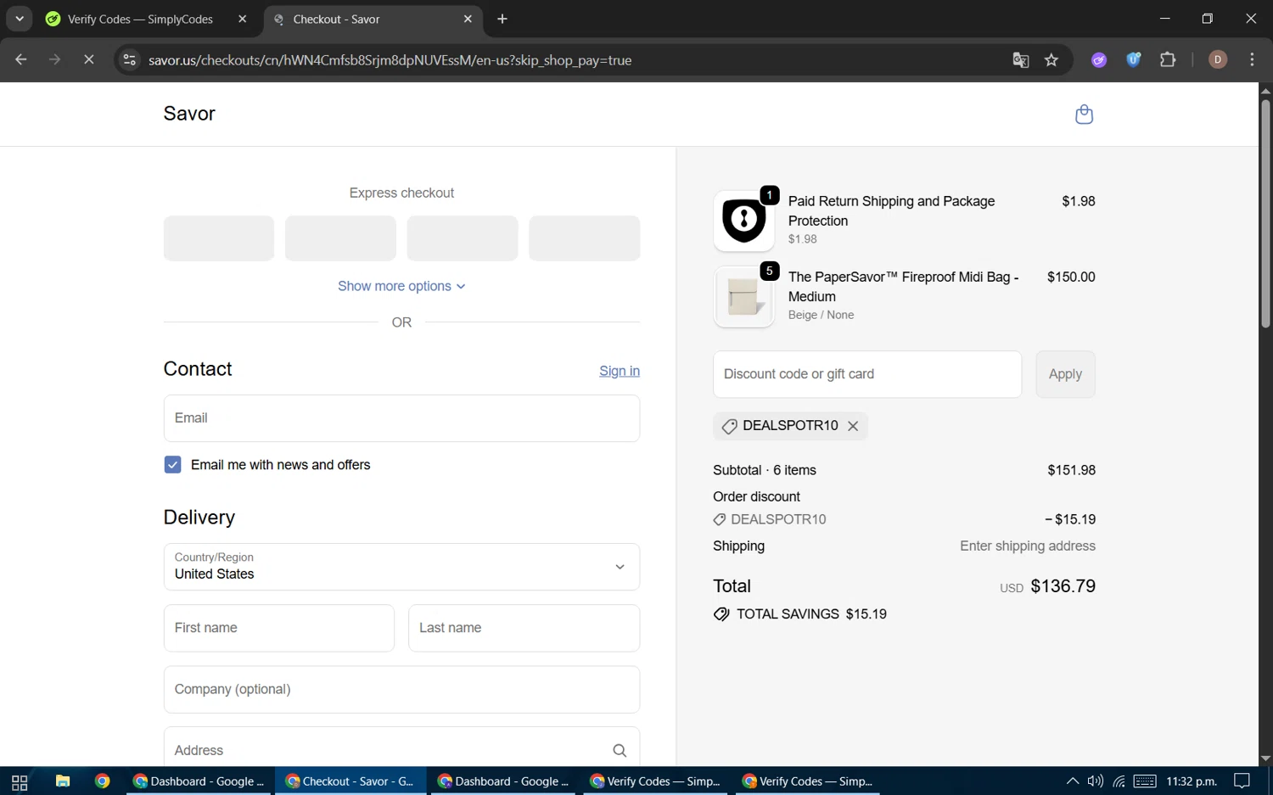Switch to second Dashboard - Google taskbar window
Screen dimensions: 1273x795
coord(504,781)
